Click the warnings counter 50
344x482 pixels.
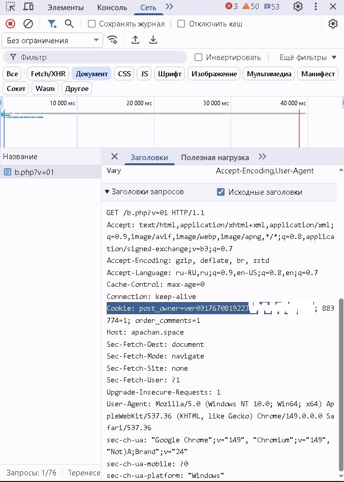pyautogui.click(x=251, y=7)
